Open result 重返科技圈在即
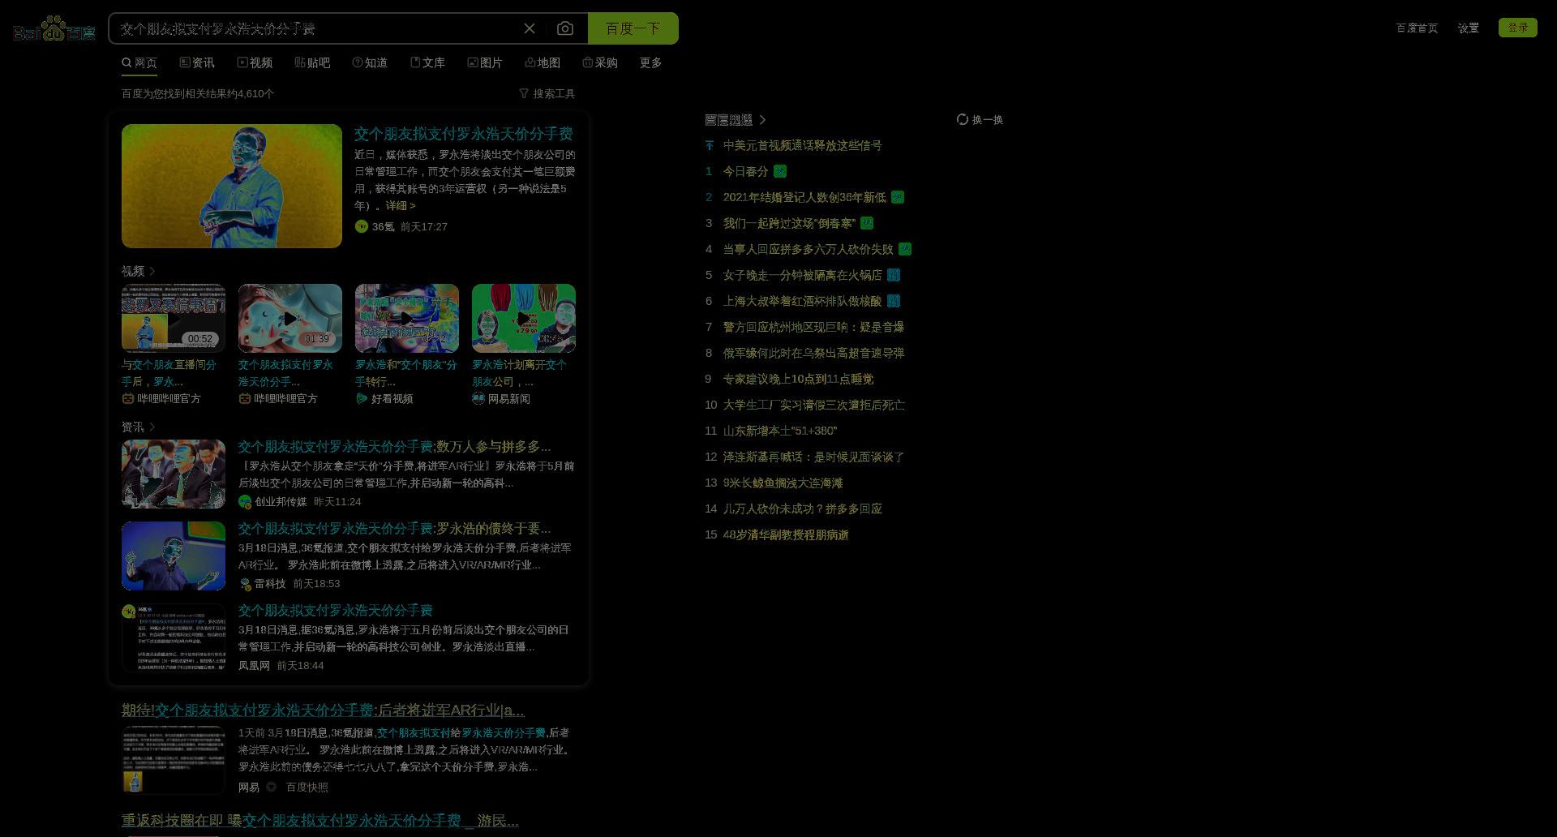Viewport: 1557px width, 837px height. tap(320, 821)
